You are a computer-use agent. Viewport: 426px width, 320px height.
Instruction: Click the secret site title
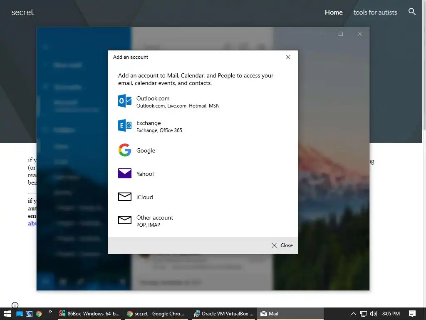[22, 12]
